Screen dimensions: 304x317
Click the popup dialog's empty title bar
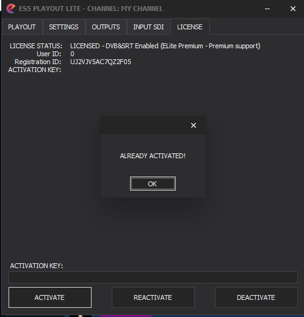click(x=145, y=125)
